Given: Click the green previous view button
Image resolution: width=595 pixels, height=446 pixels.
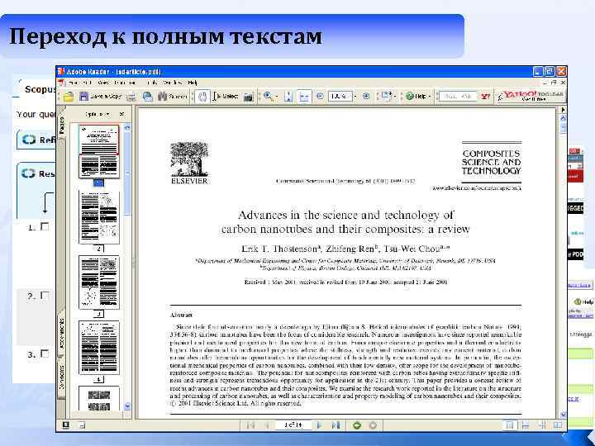Looking at the screenshot, I should point(357,425).
